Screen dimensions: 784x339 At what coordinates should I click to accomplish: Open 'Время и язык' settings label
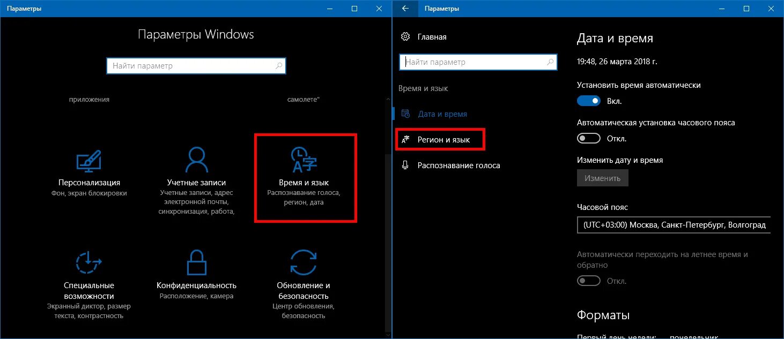304,183
